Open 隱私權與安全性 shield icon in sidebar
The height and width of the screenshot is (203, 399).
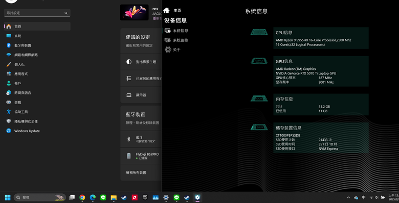click(x=9, y=121)
